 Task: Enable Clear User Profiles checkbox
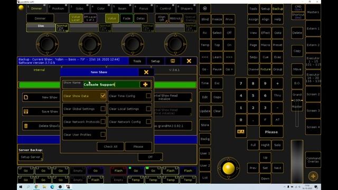point(103,135)
